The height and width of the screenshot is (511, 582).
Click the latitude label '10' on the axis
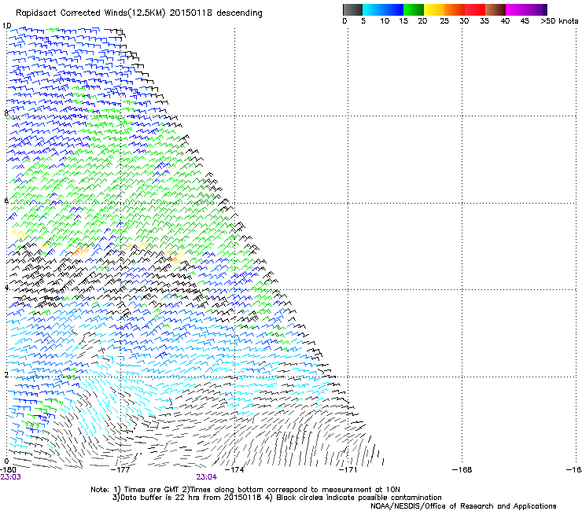6,26
